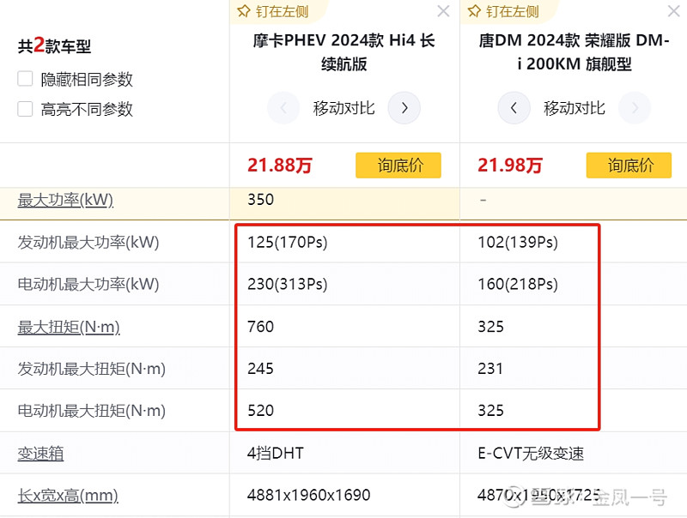Screen dimensions: 687x518
Task: Select value 160(218Ps)
Action: click(x=518, y=284)
